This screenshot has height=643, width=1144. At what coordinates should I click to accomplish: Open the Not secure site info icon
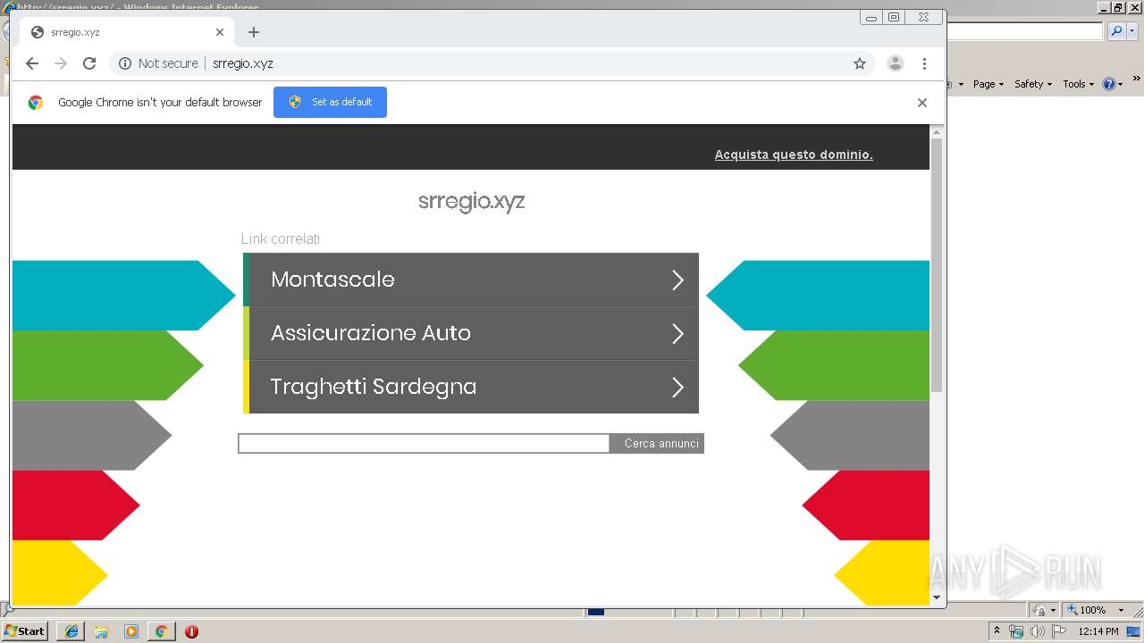pos(125,63)
